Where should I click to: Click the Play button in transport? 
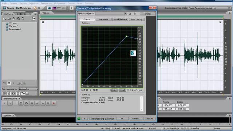[10, 103]
